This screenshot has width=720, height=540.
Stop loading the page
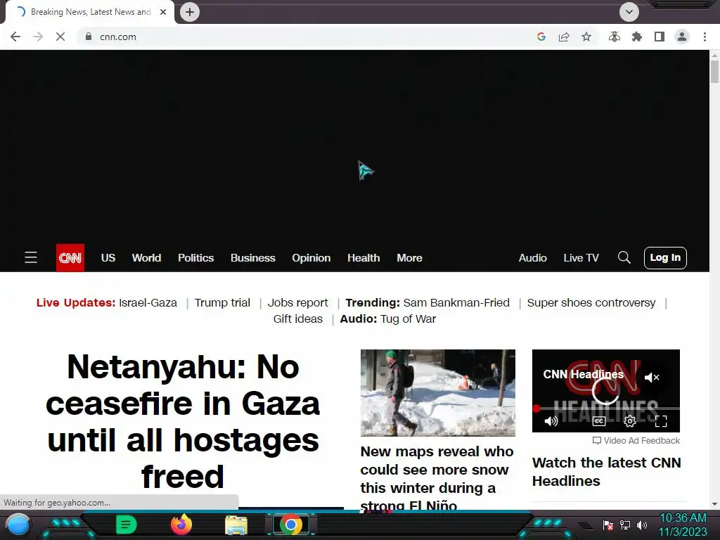pos(60,37)
